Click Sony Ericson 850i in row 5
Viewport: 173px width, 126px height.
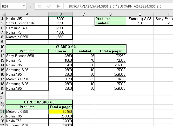coord(27,23)
